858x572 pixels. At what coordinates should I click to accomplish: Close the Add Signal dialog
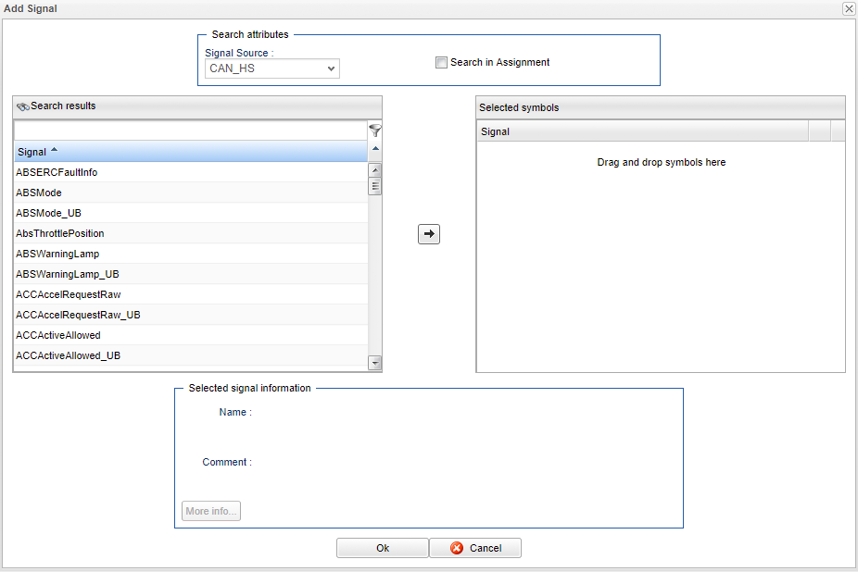[848, 8]
